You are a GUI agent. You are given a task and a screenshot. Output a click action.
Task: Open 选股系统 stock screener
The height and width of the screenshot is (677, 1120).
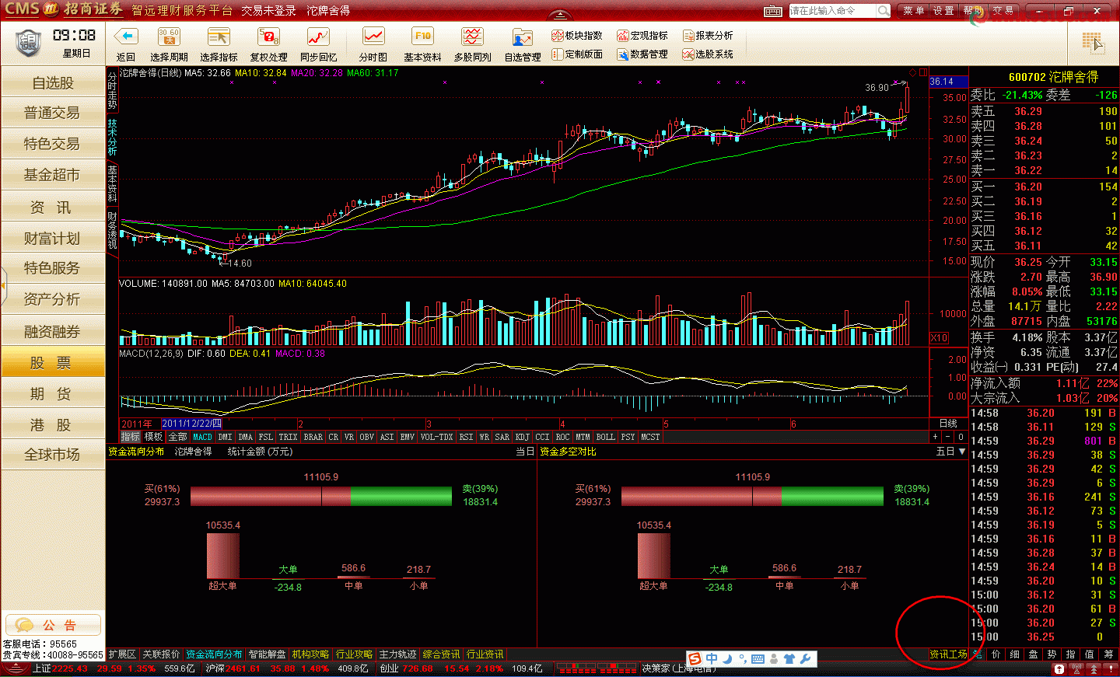pyautogui.click(x=708, y=54)
